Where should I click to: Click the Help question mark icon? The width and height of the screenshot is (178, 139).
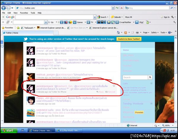tap(169, 33)
